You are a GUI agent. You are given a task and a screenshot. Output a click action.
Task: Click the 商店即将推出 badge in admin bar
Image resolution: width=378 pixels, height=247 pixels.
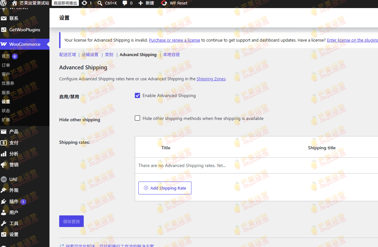(65, 3)
